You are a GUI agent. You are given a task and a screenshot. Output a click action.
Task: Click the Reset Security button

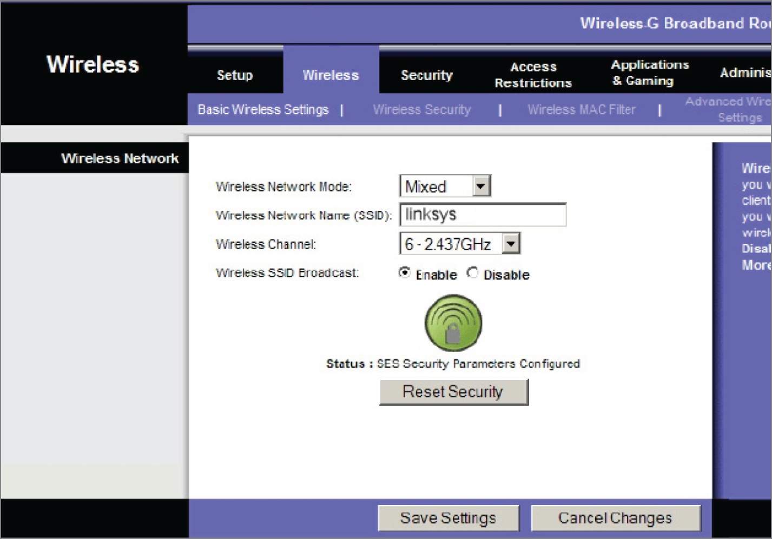pos(454,392)
